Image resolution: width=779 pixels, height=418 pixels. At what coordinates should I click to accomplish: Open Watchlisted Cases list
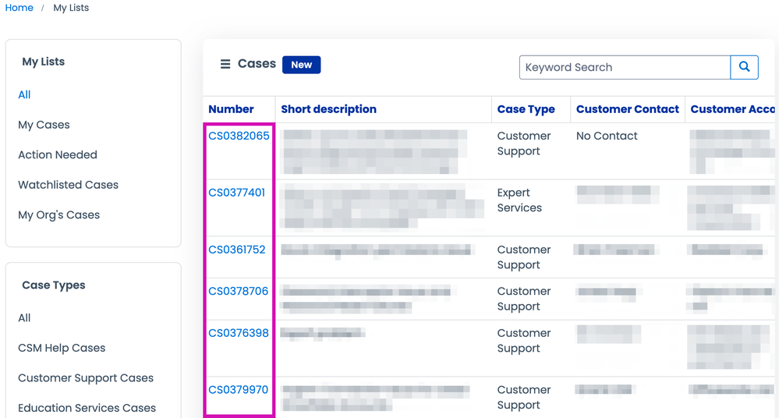click(68, 185)
